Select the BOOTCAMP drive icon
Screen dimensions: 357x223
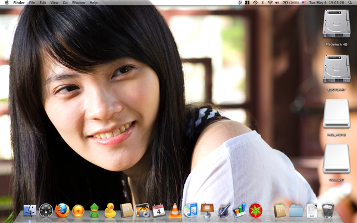tap(336, 69)
